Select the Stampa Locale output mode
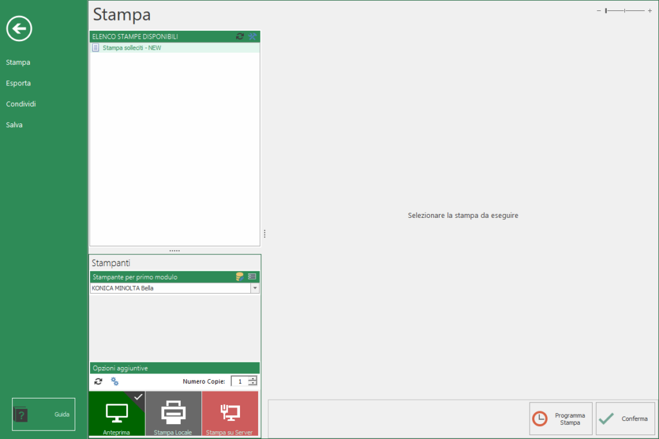This screenshot has width=659, height=439. click(x=173, y=414)
